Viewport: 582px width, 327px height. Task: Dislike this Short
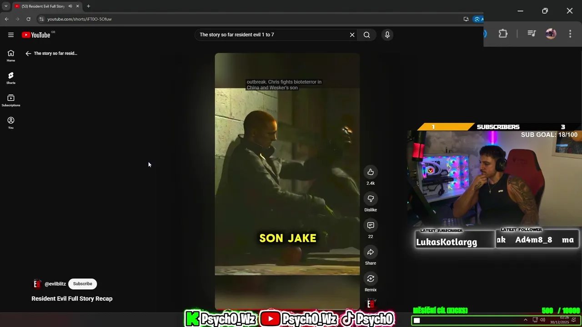coord(371,198)
